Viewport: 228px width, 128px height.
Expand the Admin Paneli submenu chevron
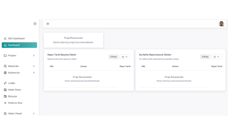(x=34, y=113)
